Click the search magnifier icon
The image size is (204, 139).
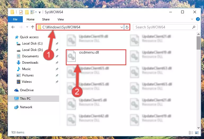tap(194, 27)
